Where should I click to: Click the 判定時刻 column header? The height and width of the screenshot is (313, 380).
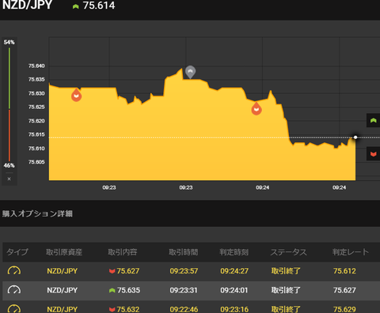pyautogui.click(x=234, y=252)
